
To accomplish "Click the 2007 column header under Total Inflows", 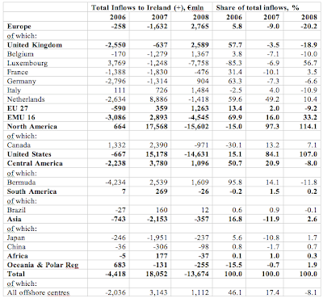I will [x=160, y=17].
